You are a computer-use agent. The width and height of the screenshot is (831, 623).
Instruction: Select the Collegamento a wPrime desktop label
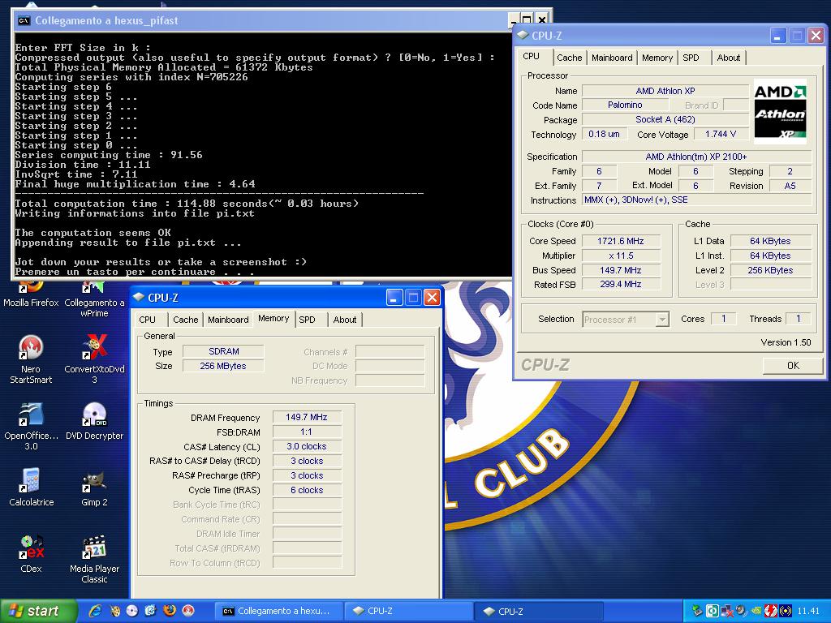coord(94,307)
